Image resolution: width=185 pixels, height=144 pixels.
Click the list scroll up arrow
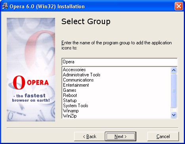(174, 70)
